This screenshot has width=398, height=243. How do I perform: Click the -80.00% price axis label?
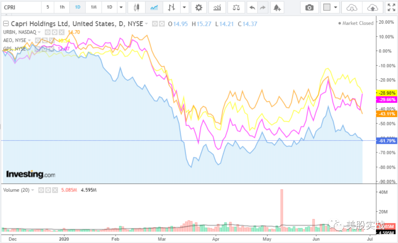click(387, 167)
